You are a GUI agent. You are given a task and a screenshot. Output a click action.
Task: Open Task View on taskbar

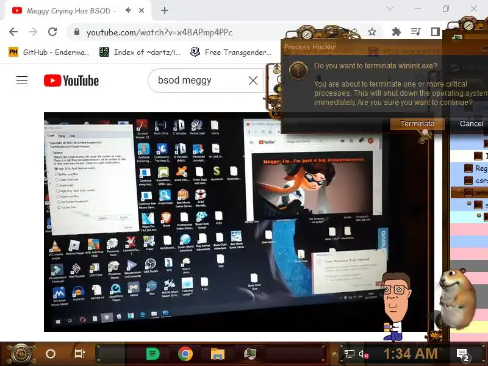tap(80, 354)
